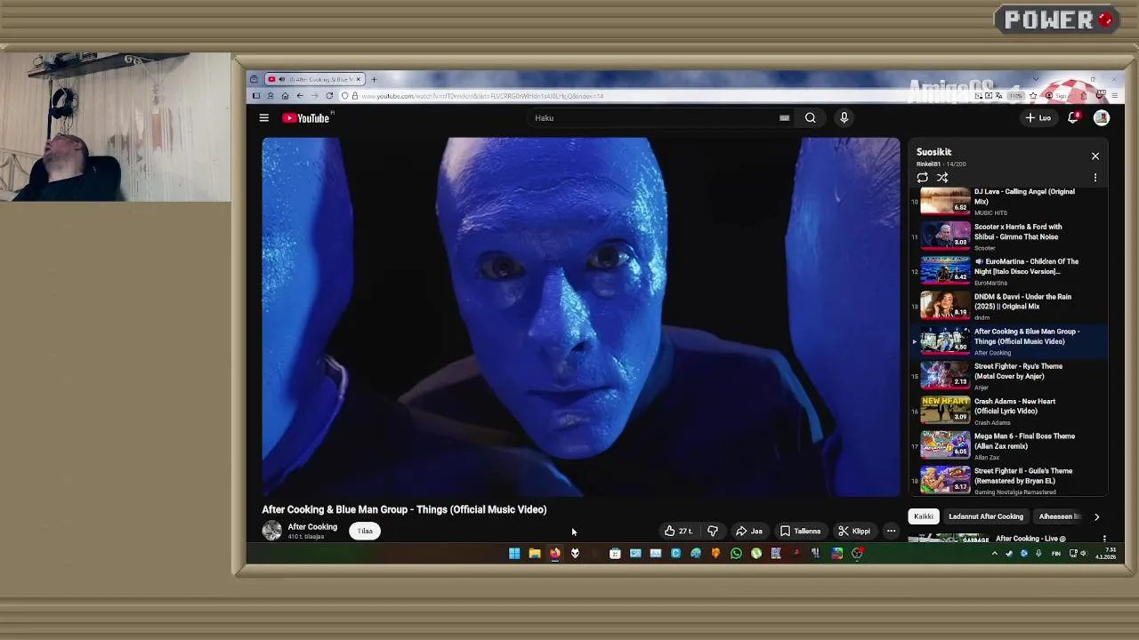Play DJ Lava - Calling Angel from the playlist

click(x=1009, y=202)
